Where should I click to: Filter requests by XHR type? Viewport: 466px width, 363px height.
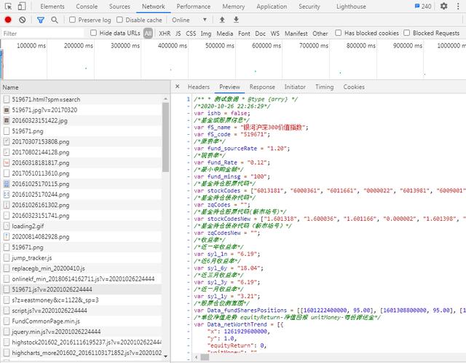(165, 34)
